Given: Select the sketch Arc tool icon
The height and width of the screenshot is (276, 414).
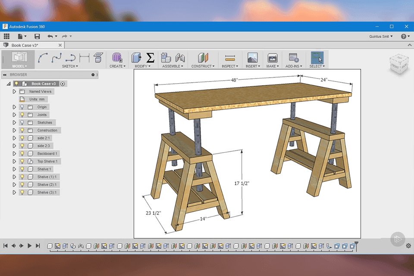Looking at the screenshot, I should (x=43, y=58).
